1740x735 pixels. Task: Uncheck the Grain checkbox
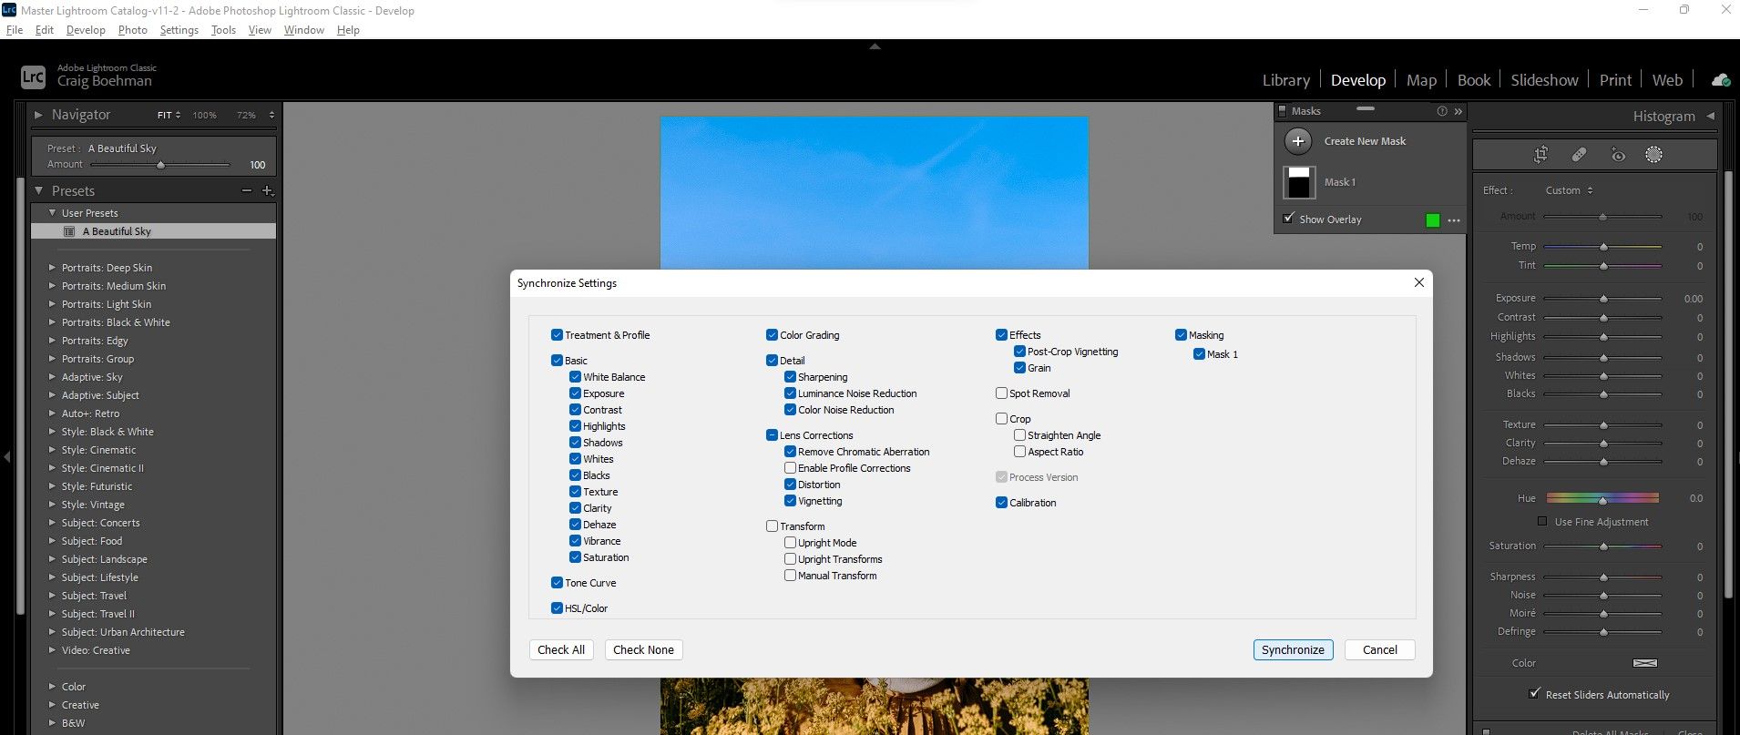(x=1019, y=368)
